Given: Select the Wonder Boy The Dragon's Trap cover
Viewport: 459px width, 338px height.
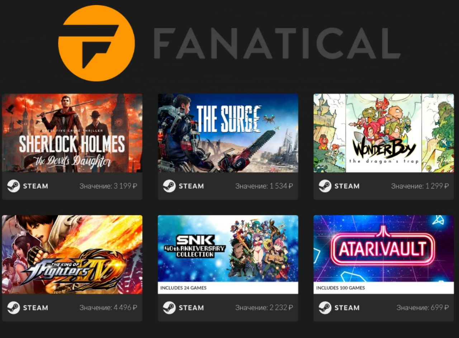Looking at the screenshot, I should tap(384, 133).
